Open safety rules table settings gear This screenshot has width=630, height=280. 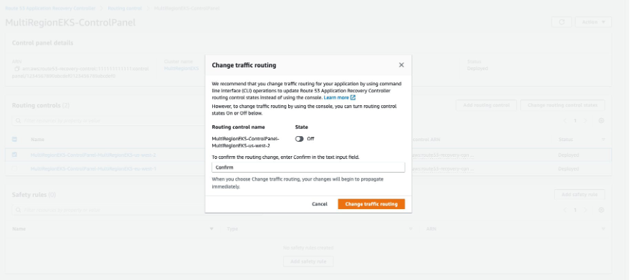[x=601, y=210]
